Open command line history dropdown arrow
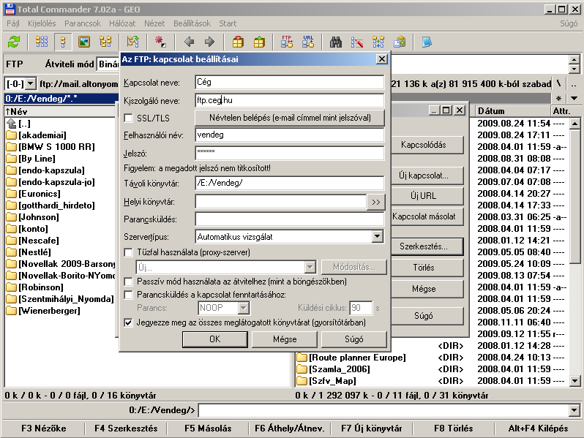 tap(574, 410)
